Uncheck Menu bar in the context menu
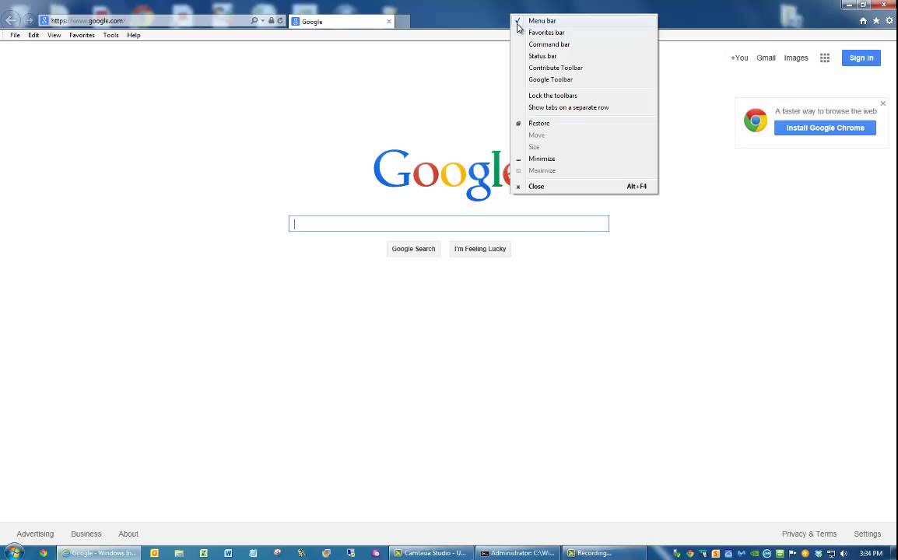898x560 pixels. point(584,21)
